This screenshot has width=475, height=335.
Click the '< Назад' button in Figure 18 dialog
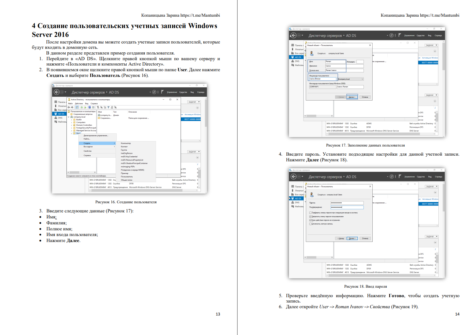coord(341,238)
